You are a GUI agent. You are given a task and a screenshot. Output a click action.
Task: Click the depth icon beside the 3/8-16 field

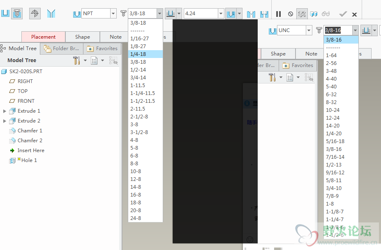tap(366, 31)
